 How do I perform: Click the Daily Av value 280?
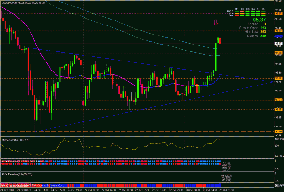click(263, 36)
